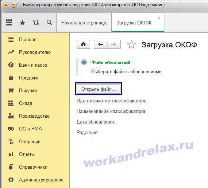The height and width of the screenshot is (188, 208).
Task: Add Загрузка ОКОФ to favorites star
Action: pyautogui.click(x=131, y=44)
